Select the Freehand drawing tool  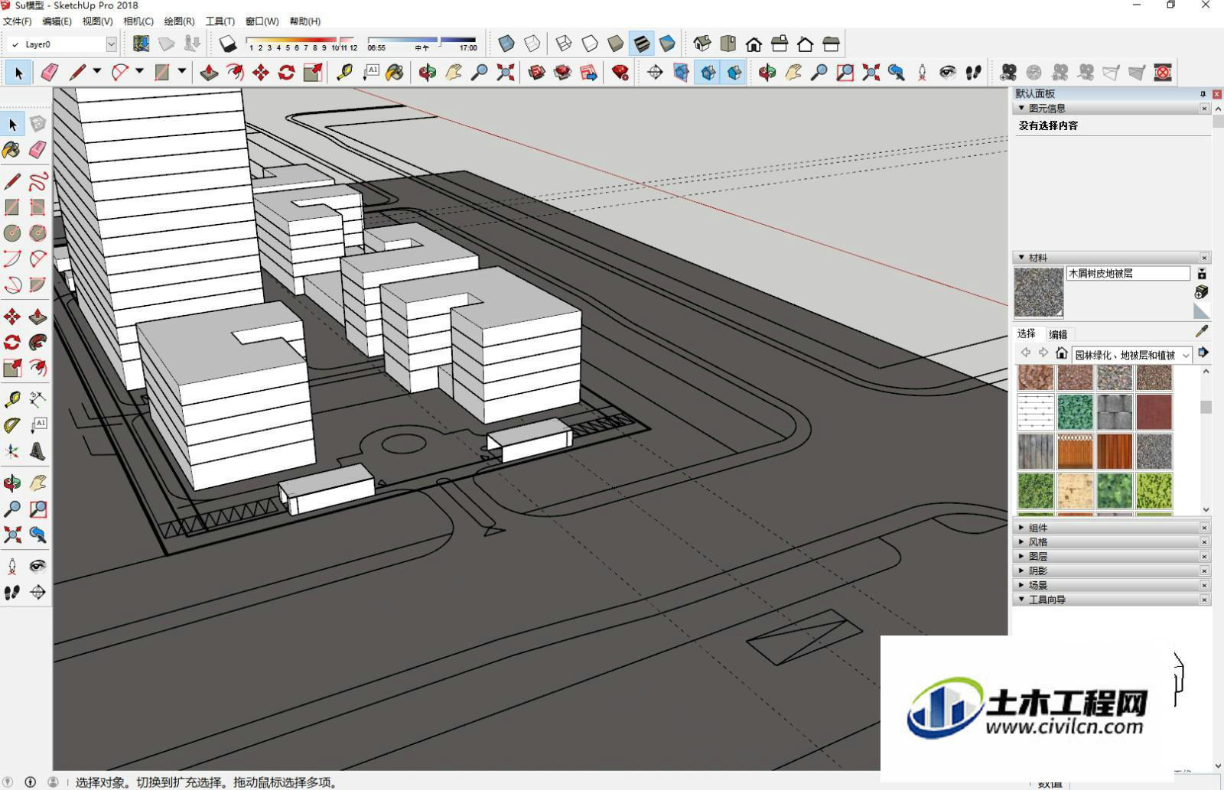[37, 181]
